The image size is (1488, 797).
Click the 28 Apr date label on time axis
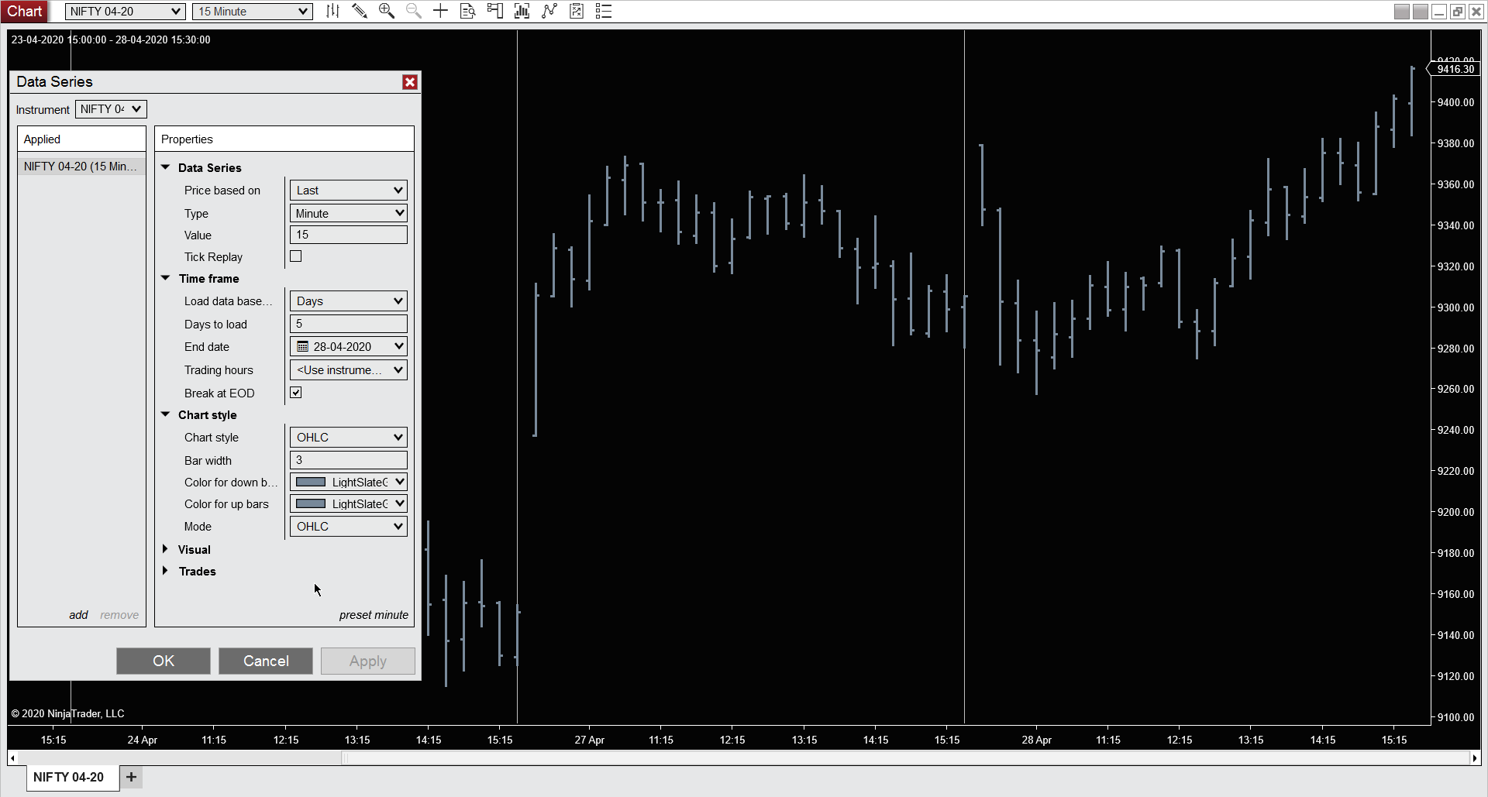[x=1036, y=740]
